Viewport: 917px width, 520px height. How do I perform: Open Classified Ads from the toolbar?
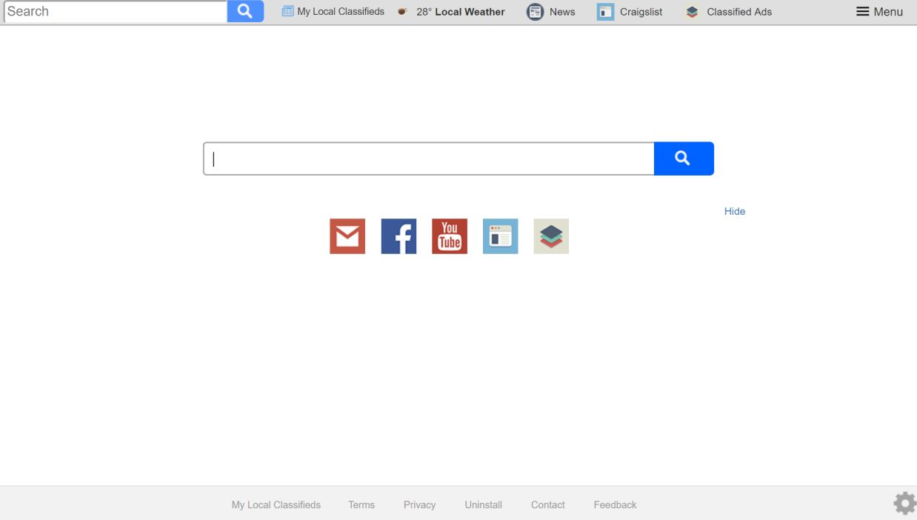[728, 12]
